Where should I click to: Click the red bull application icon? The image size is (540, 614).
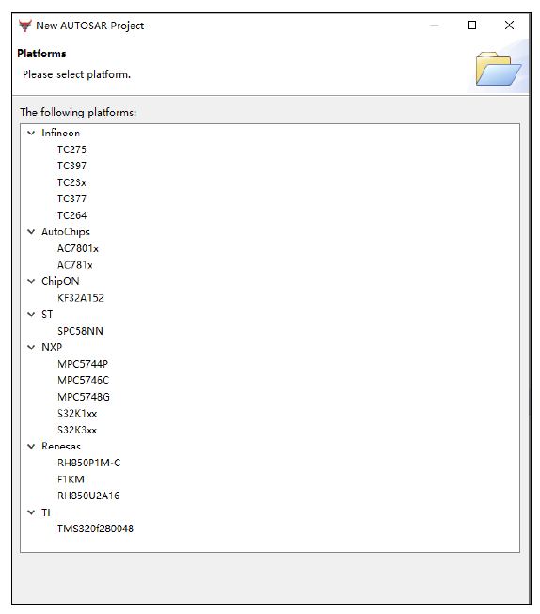click(25, 25)
